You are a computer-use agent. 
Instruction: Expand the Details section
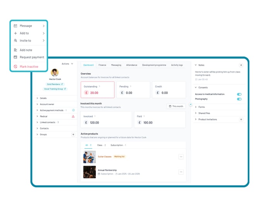[43, 98]
